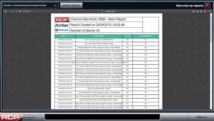Select the Pit 4 Sensor Signal Fault row
Screen dimensions: 214x121
pos(107,51)
